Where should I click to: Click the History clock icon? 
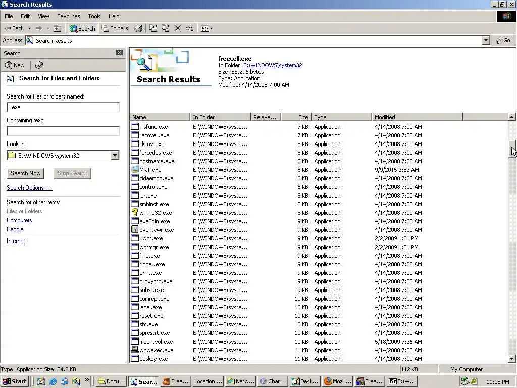point(138,28)
